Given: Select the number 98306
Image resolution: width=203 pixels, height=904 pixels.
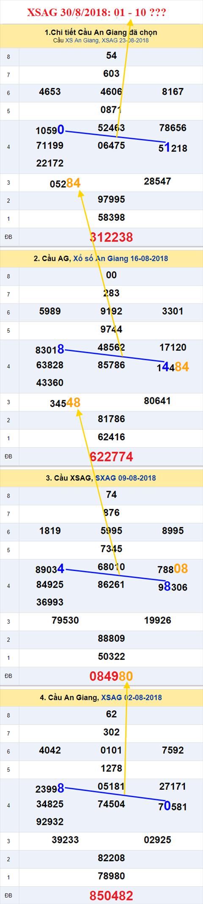Looking at the screenshot, I should coord(173,587).
